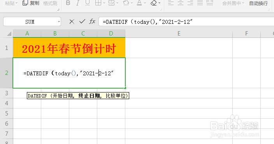Click the select all corner triangle
The width and height of the screenshot is (274, 144).
(x=9, y=34)
